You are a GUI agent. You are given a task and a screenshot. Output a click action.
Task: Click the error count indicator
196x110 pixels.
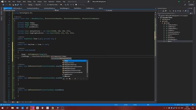point(13,102)
